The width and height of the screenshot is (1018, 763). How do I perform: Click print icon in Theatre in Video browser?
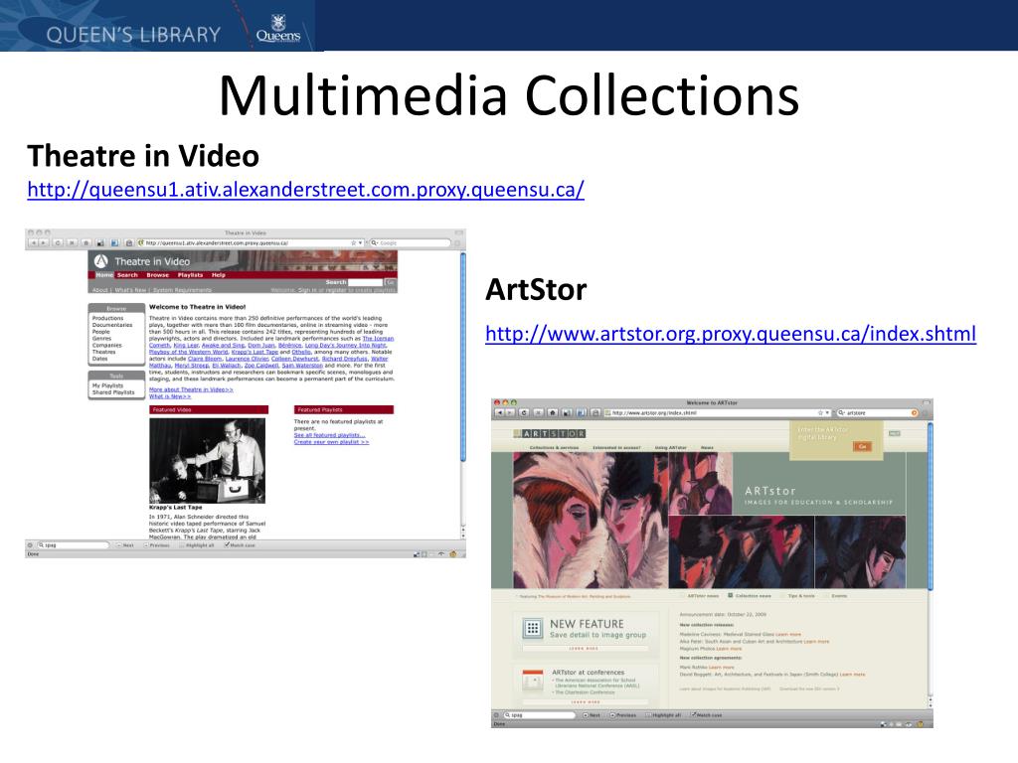point(129,242)
